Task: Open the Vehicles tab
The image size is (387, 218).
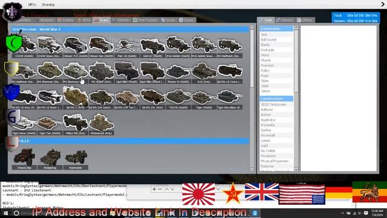Action: (x=121, y=20)
